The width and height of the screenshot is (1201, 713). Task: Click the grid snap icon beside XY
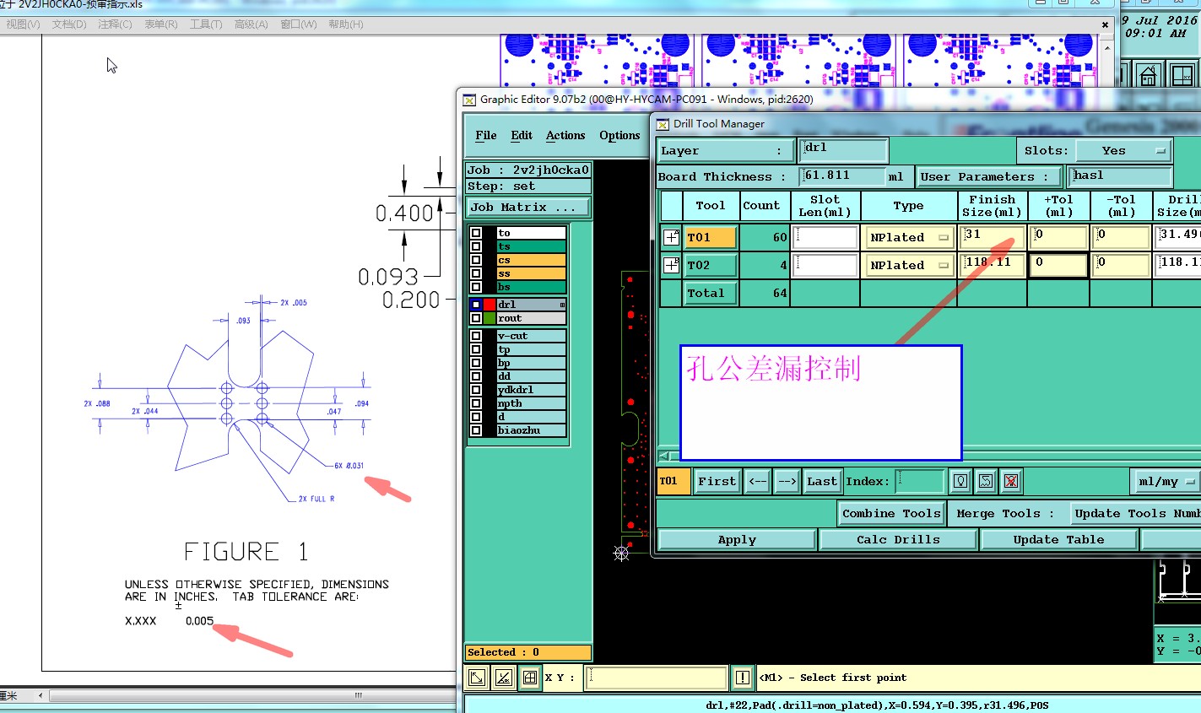[x=530, y=677]
